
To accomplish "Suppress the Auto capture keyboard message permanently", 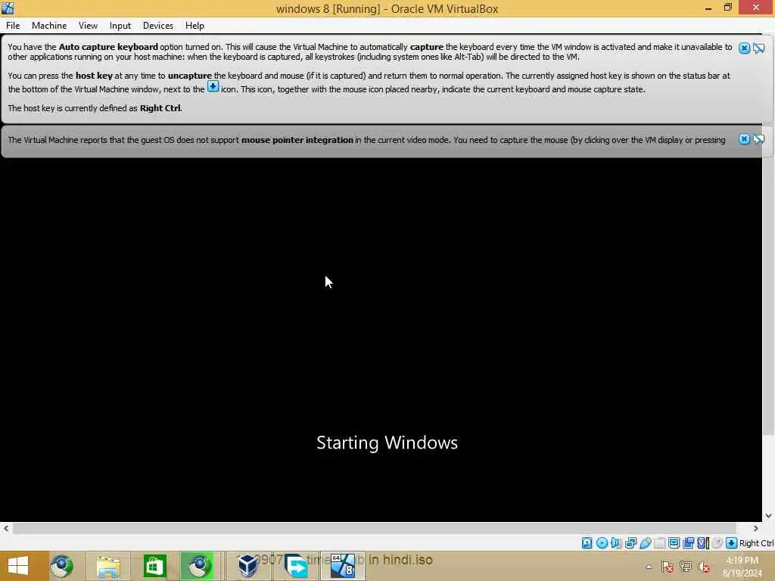I will [x=758, y=48].
